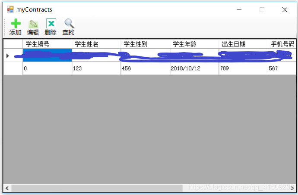The image size is (298, 195).
Task: Click the horizontal scrollbar thumb
Action: click(97, 188)
